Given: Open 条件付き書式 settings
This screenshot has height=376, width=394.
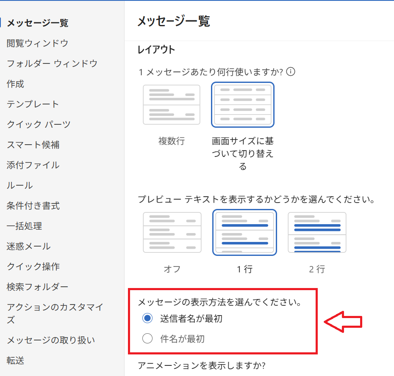Looking at the screenshot, I should pos(33,206).
